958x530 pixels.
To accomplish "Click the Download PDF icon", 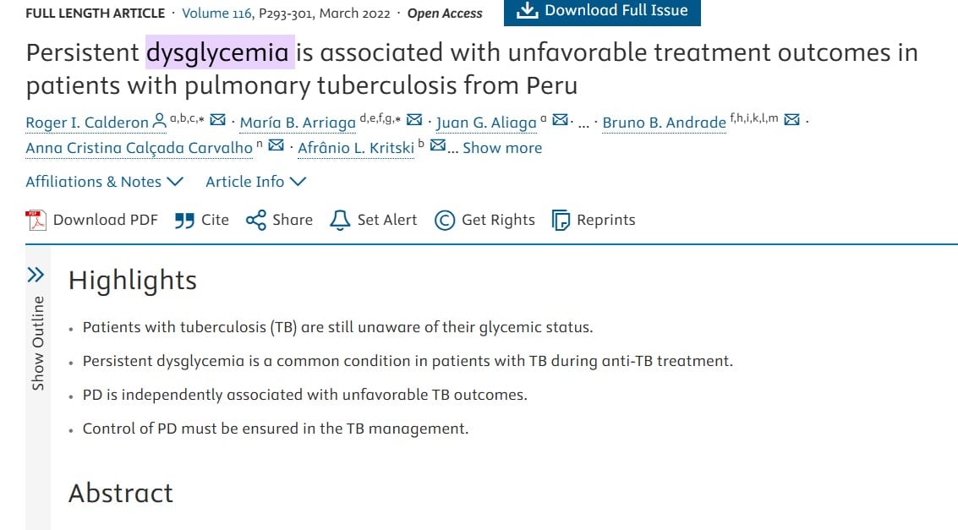I will pyautogui.click(x=36, y=221).
